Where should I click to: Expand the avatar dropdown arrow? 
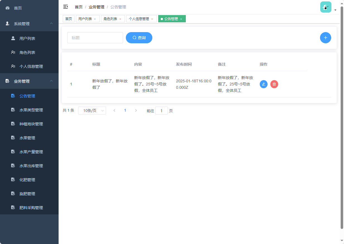[335, 10]
